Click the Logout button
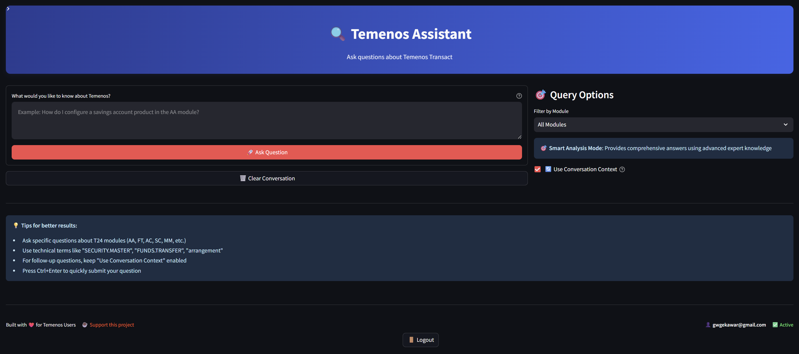Image resolution: width=799 pixels, height=354 pixels. tap(420, 340)
